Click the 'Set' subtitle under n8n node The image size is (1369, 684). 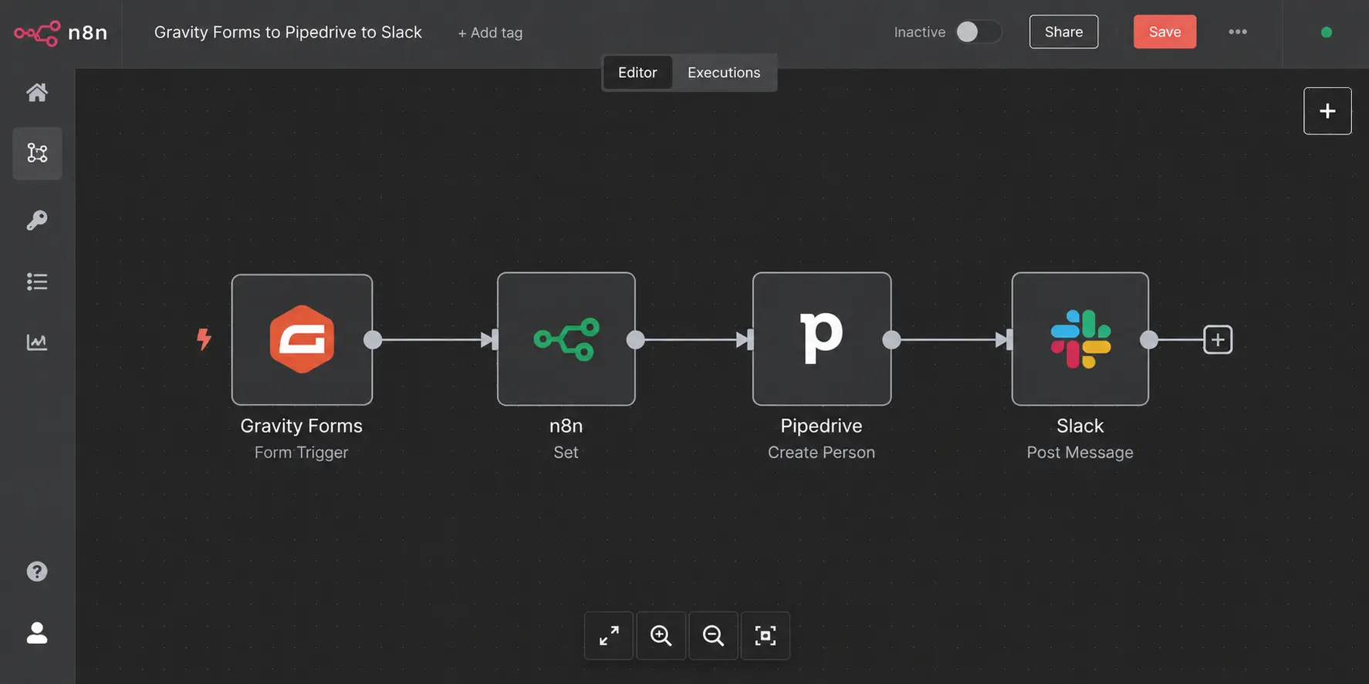point(566,453)
